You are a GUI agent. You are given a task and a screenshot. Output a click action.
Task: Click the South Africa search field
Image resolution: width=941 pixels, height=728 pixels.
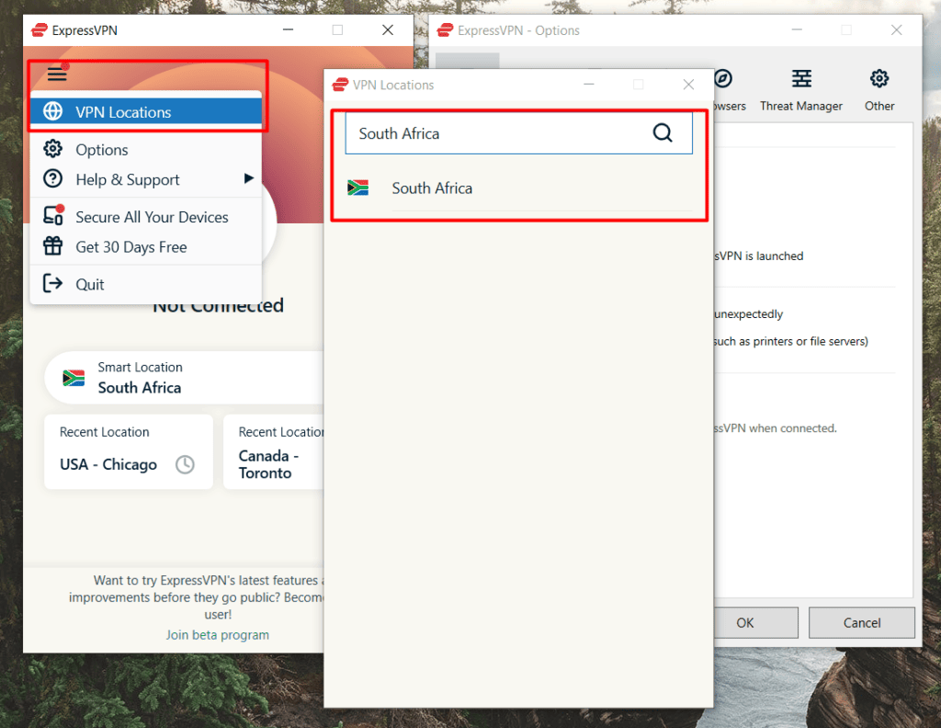[518, 133]
